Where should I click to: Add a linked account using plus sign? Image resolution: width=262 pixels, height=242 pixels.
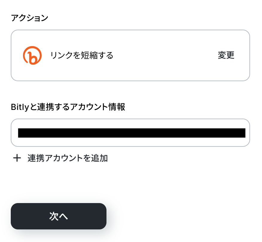[x=17, y=158]
